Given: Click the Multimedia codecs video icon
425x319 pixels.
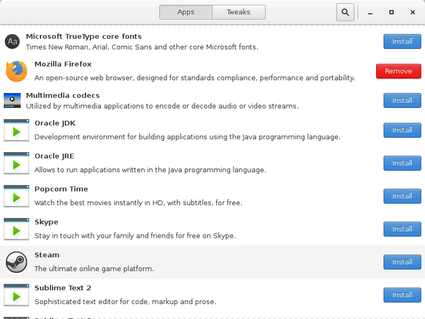Looking at the screenshot, I should pos(12,100).
